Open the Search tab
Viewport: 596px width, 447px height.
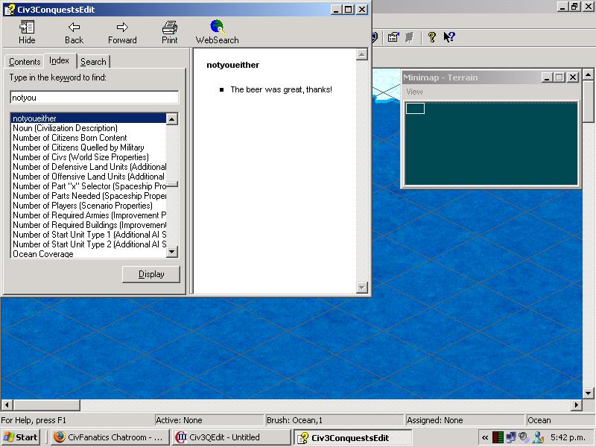(93, 62)
